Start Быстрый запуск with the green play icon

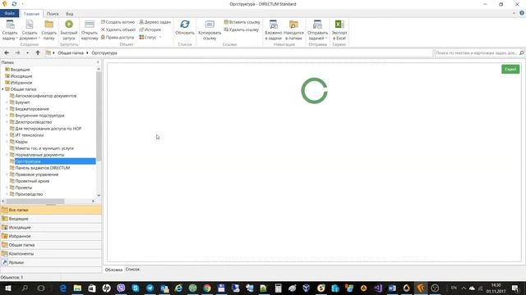[x=69, y=25]
